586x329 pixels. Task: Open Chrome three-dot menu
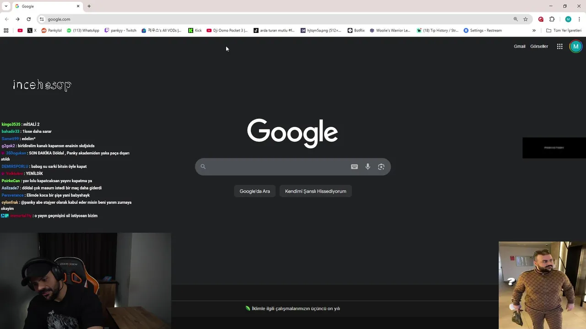tap(579, 19)
